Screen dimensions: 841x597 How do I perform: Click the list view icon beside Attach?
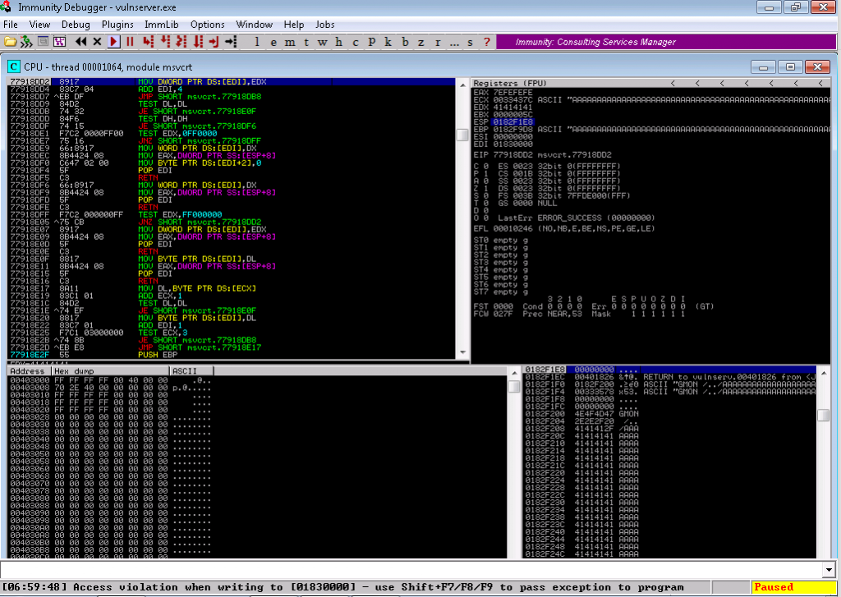pos(43,41)
